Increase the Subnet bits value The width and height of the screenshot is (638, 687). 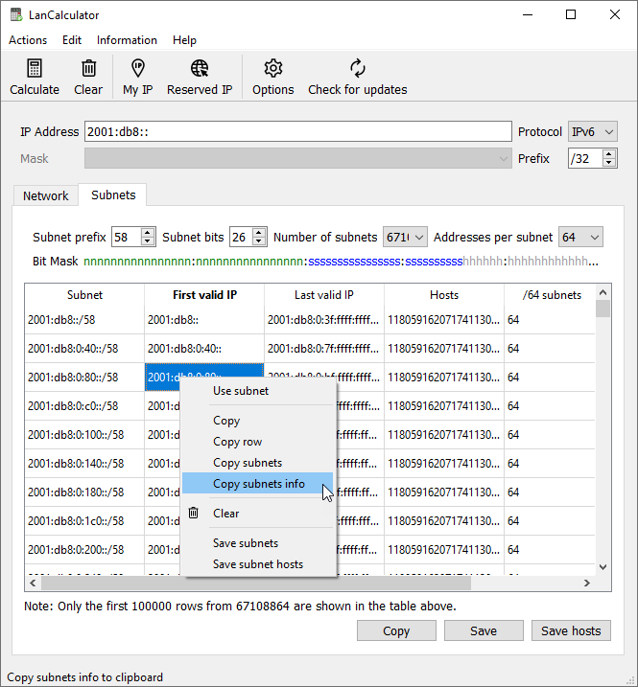pyautogui.click(x=259, y=232)
